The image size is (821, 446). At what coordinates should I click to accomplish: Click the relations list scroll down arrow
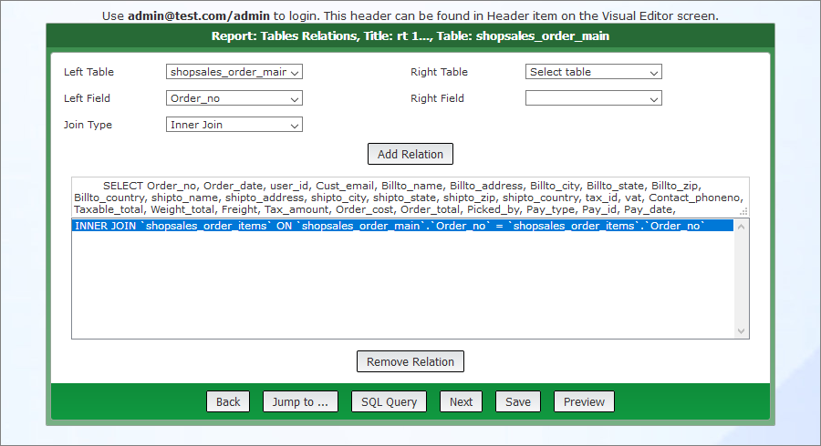click(741, 331)
